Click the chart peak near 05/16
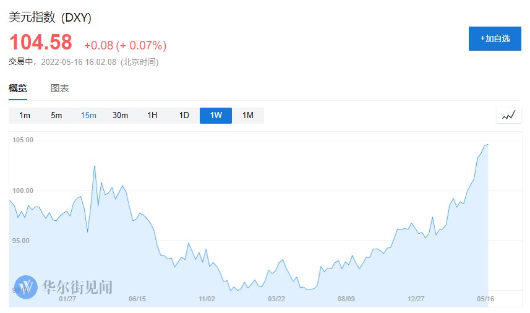The height and width of the screenshot is (313, 530). point(487,145)
